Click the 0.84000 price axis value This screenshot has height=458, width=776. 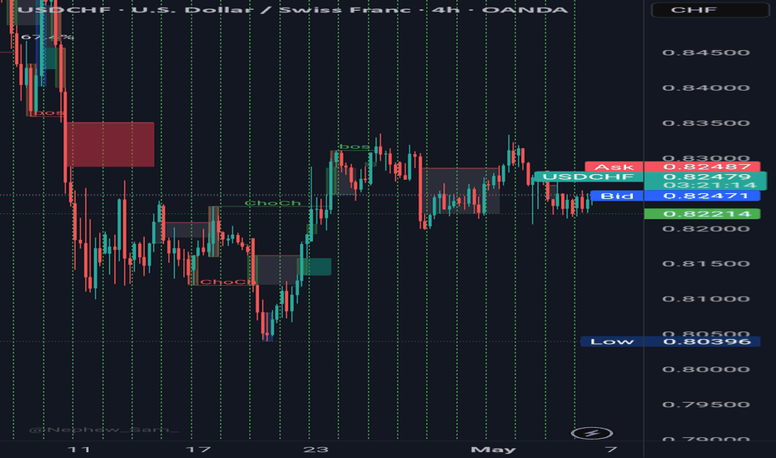[706, 87]
